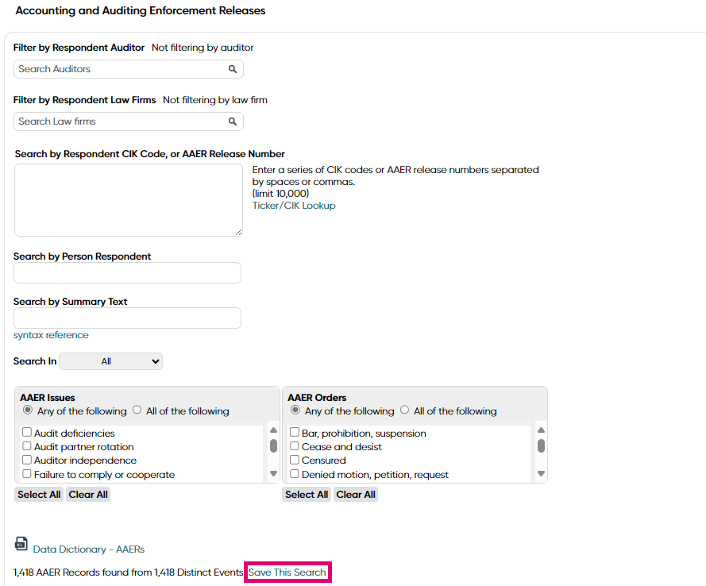Open the syntax reference link
Image resolution: width=706 pixels, height=586 pixels.
[51, 335]
